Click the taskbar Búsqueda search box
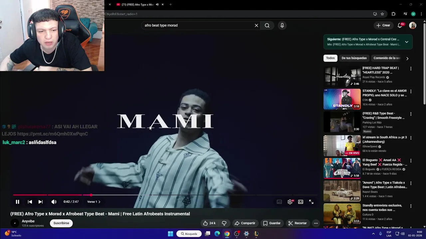Image resolution: width=426 pixels, height=239 pixels. click(x=189, y=234)
